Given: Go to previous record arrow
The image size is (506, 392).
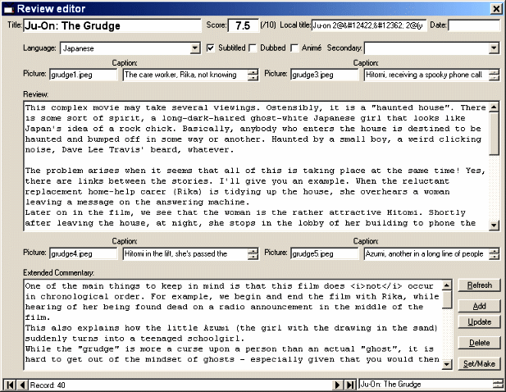Looking at the screenshot, I should (x=22, y=385).
